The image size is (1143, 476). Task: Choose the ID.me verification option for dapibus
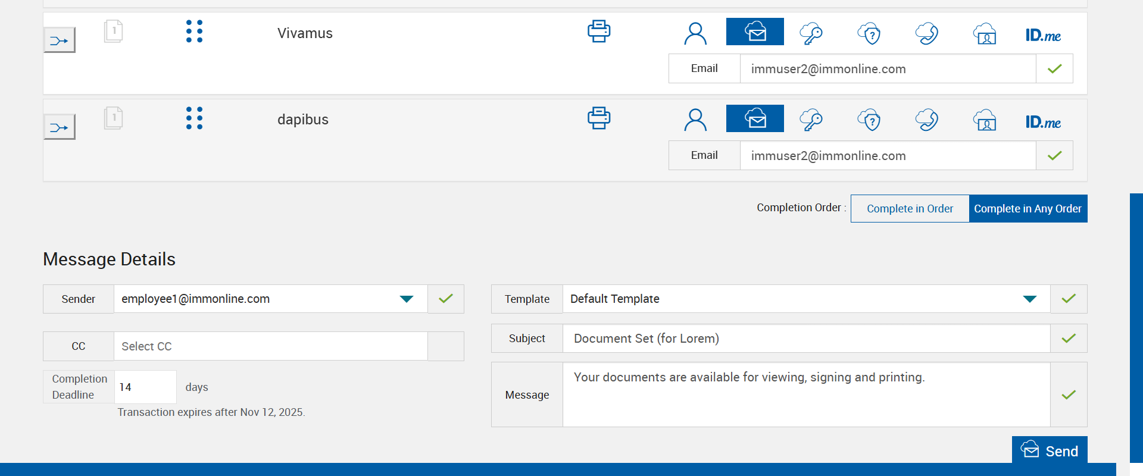(x=1043, y=122)
